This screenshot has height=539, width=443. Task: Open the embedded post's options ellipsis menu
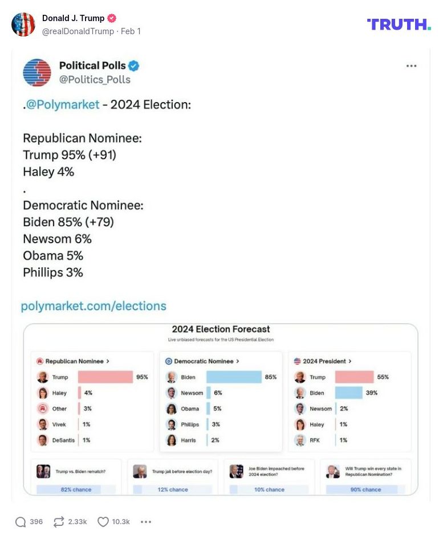tap(411, 66)
